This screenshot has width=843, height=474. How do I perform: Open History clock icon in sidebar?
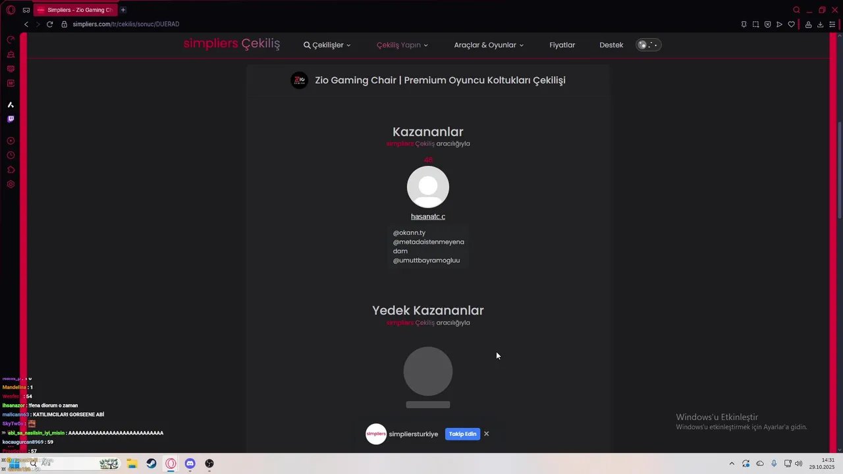click(x=11, y=155)
